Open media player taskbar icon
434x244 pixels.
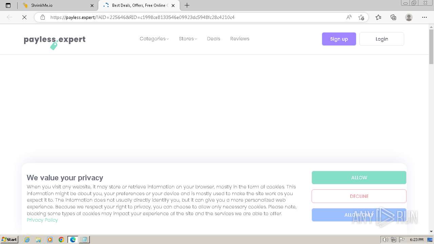[50, 240]
